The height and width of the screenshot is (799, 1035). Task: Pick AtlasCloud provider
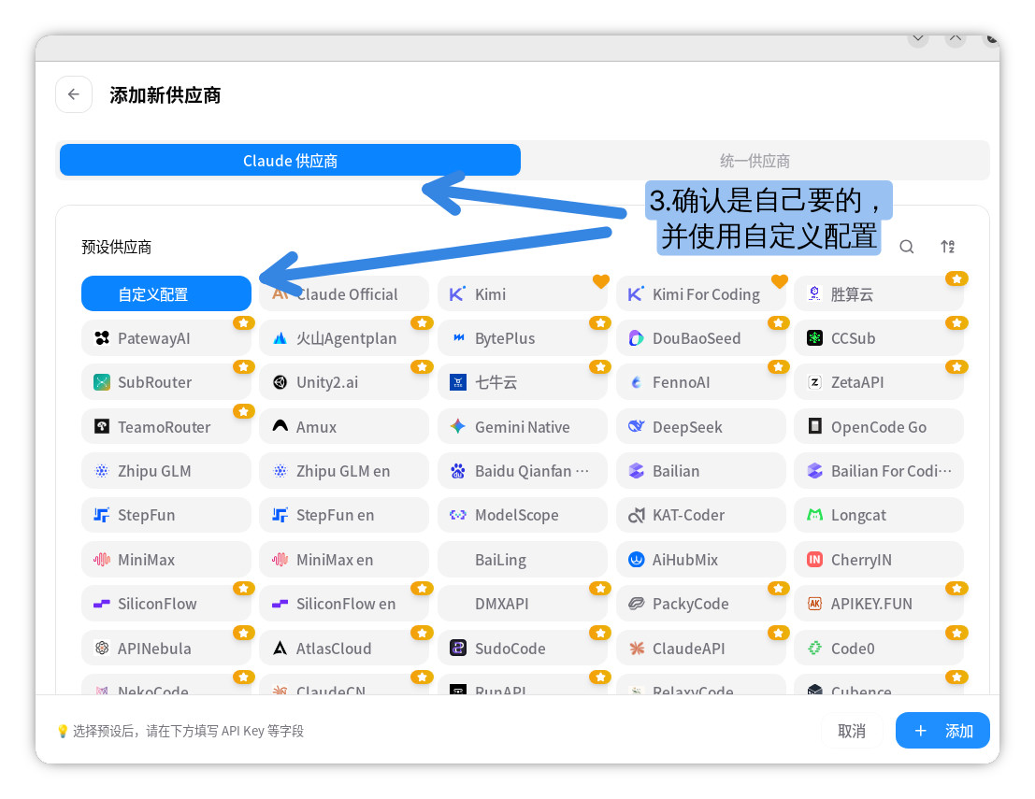[344, 648]
